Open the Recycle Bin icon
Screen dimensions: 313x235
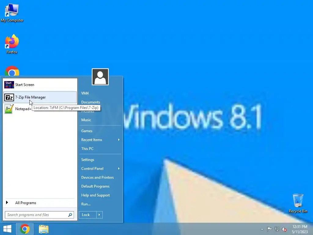(x=298, y=203)
